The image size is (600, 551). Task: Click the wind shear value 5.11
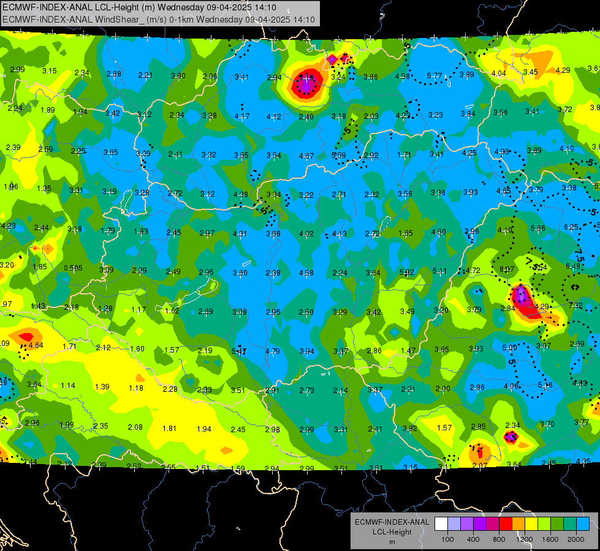pos(439,271)
